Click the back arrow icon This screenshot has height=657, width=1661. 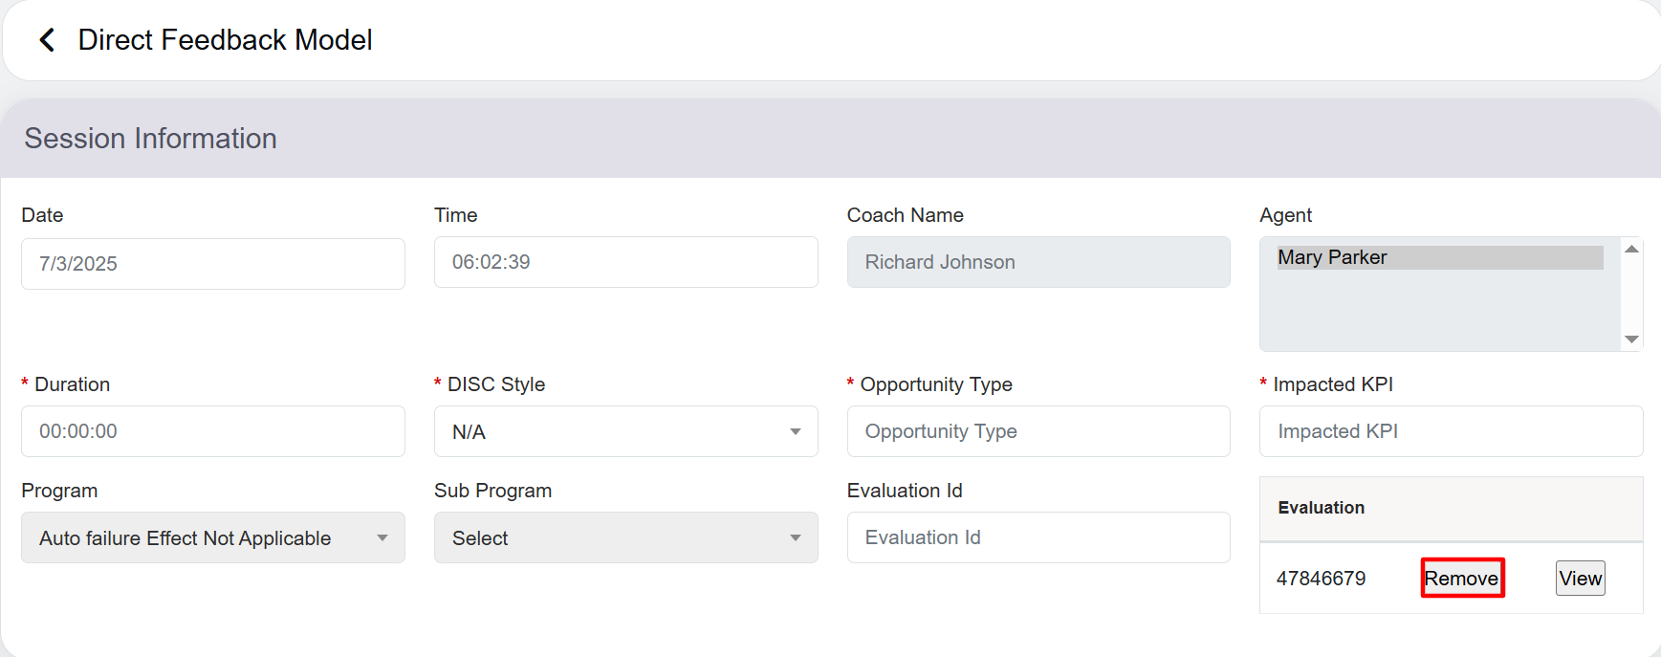pyautogui.click(x=46, y=40)
